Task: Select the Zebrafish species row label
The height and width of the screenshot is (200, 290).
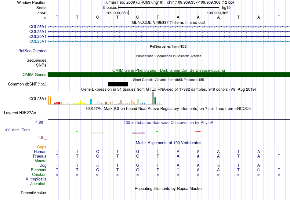Action: pyautogui.click(x=38, y=184)
